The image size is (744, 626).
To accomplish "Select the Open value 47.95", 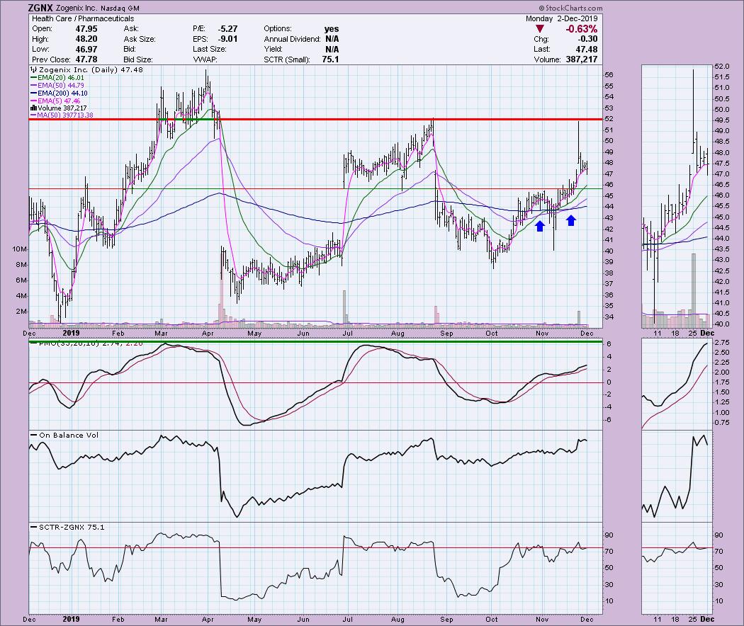I will coord(86,29).
